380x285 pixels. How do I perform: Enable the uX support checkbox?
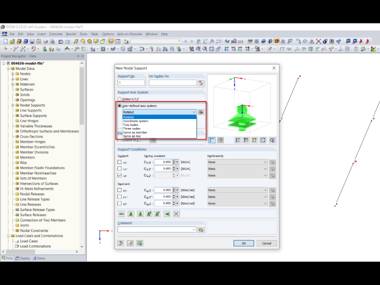119,162
